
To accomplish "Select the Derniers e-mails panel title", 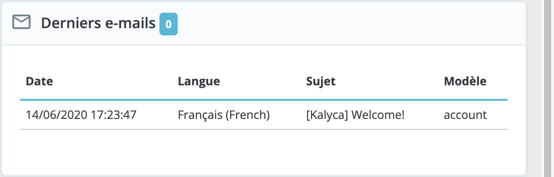I will point(98,23).
